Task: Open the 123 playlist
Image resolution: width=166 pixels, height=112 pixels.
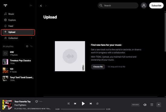Action: click(18, 70)
